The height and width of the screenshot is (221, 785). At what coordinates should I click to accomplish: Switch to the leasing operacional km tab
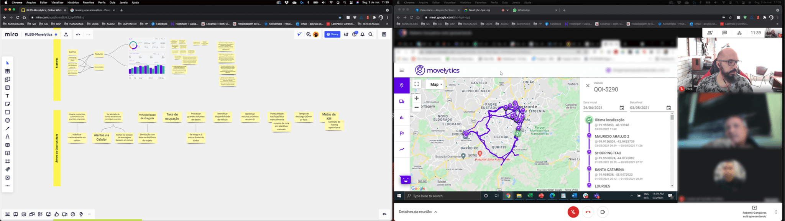point(92,10)
